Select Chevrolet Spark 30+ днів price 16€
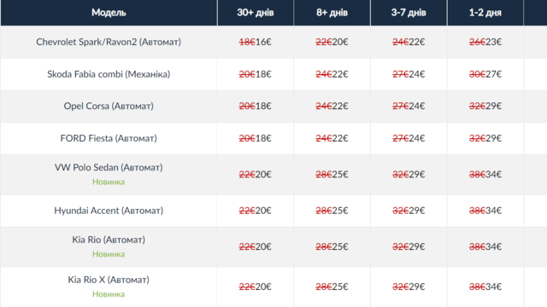This screenshot has height=307, width=547. point(263,42)
